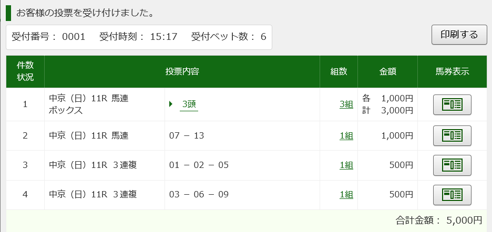Open the 1組 link for bet 01 − 02 − 05
The width and height of the screenshot is (492, 232).
pyautogui.click(x=346, y=165)
